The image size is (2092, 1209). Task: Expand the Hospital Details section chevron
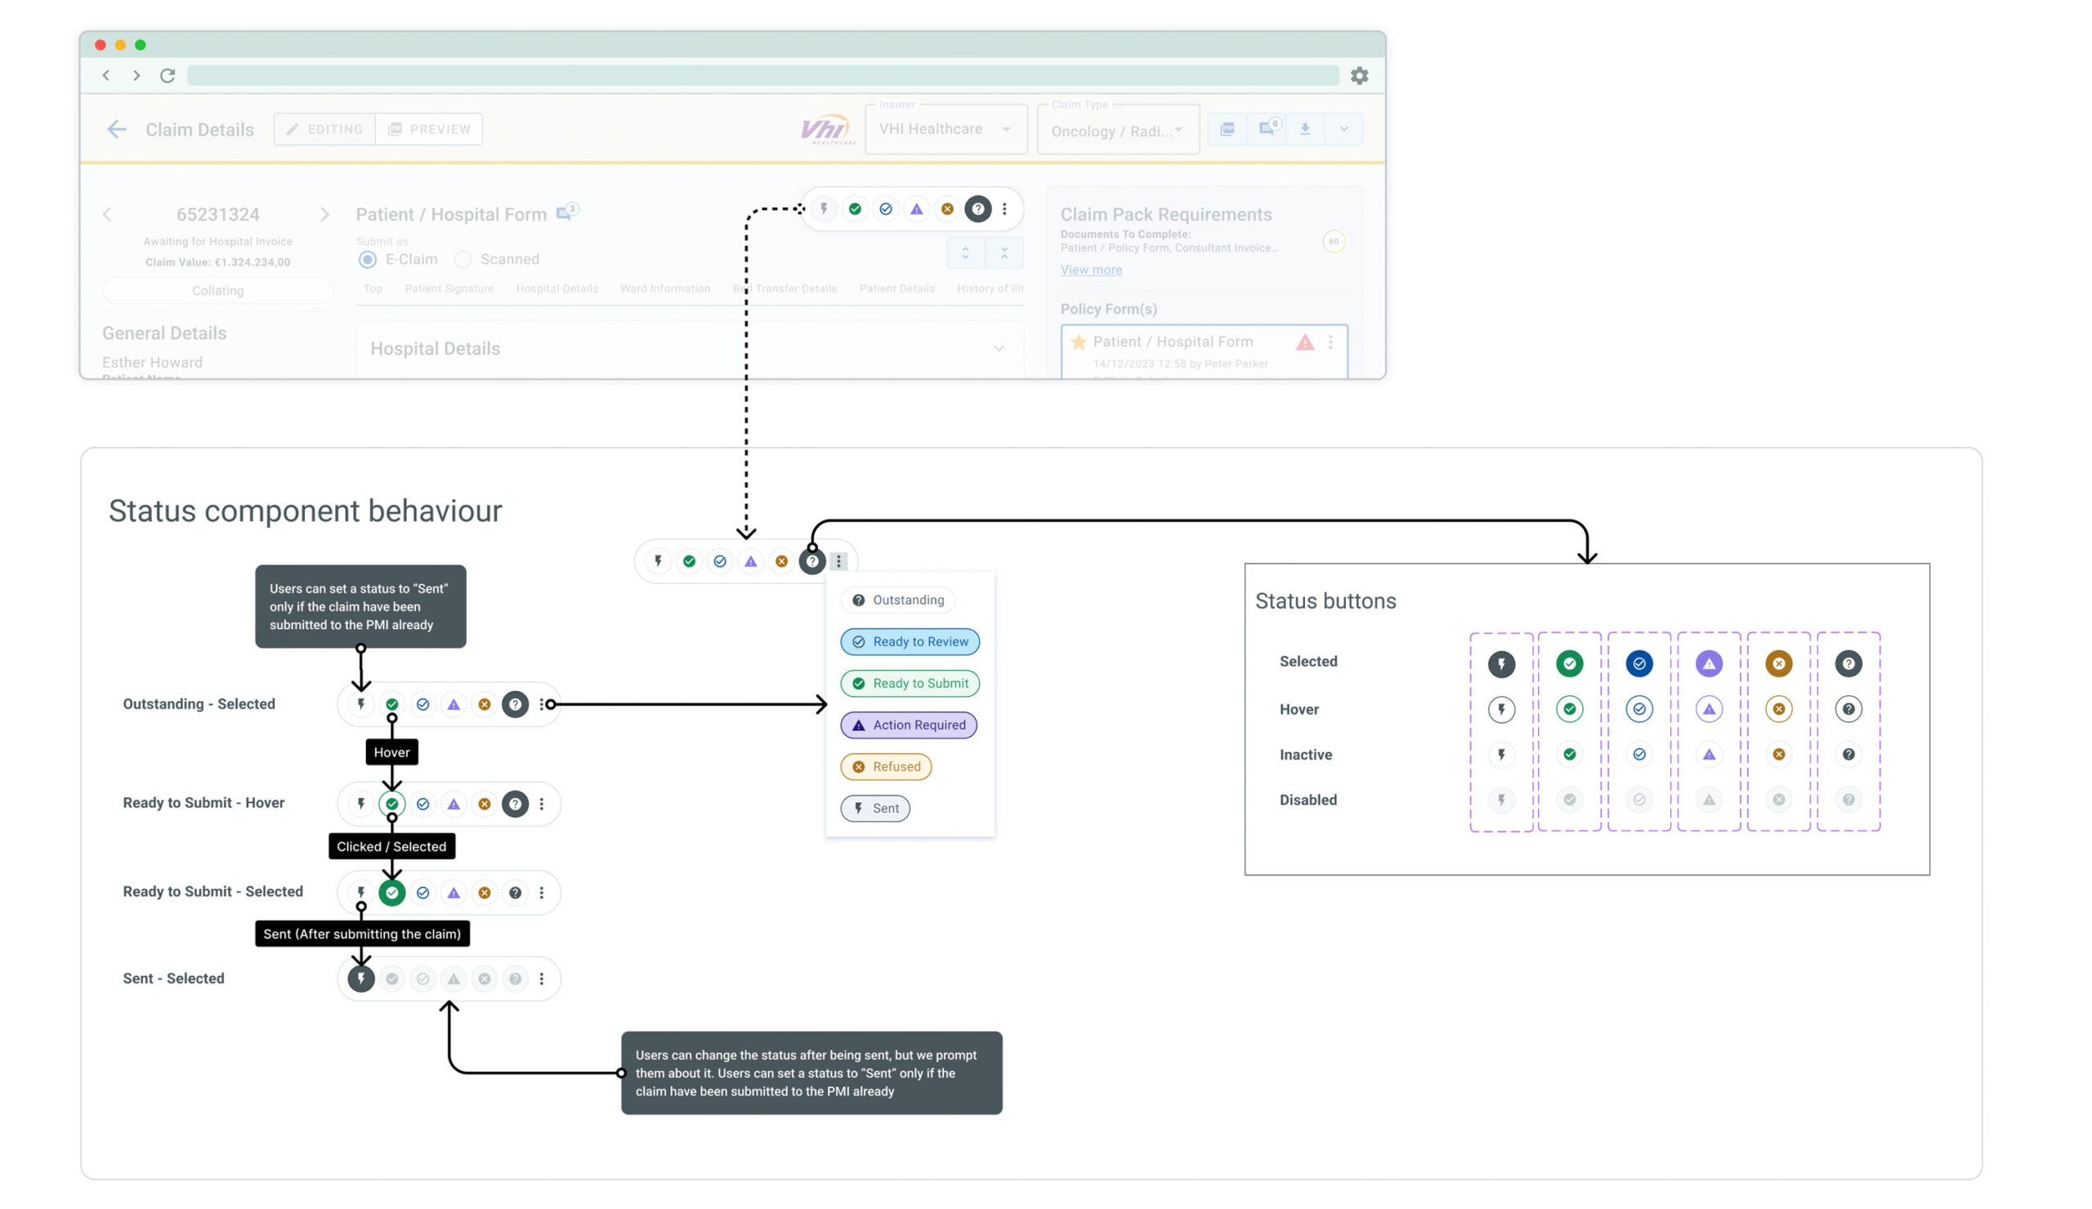click(x=999, y=350)
